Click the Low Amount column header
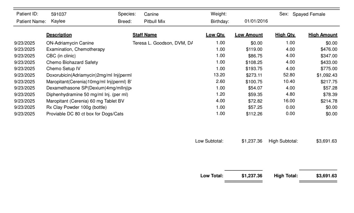The image size is (354, 213). coord(248,35)
